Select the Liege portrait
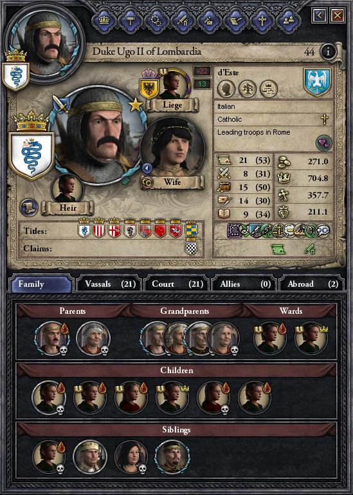This screenshot has height=495, width=353. pos(172,84)
